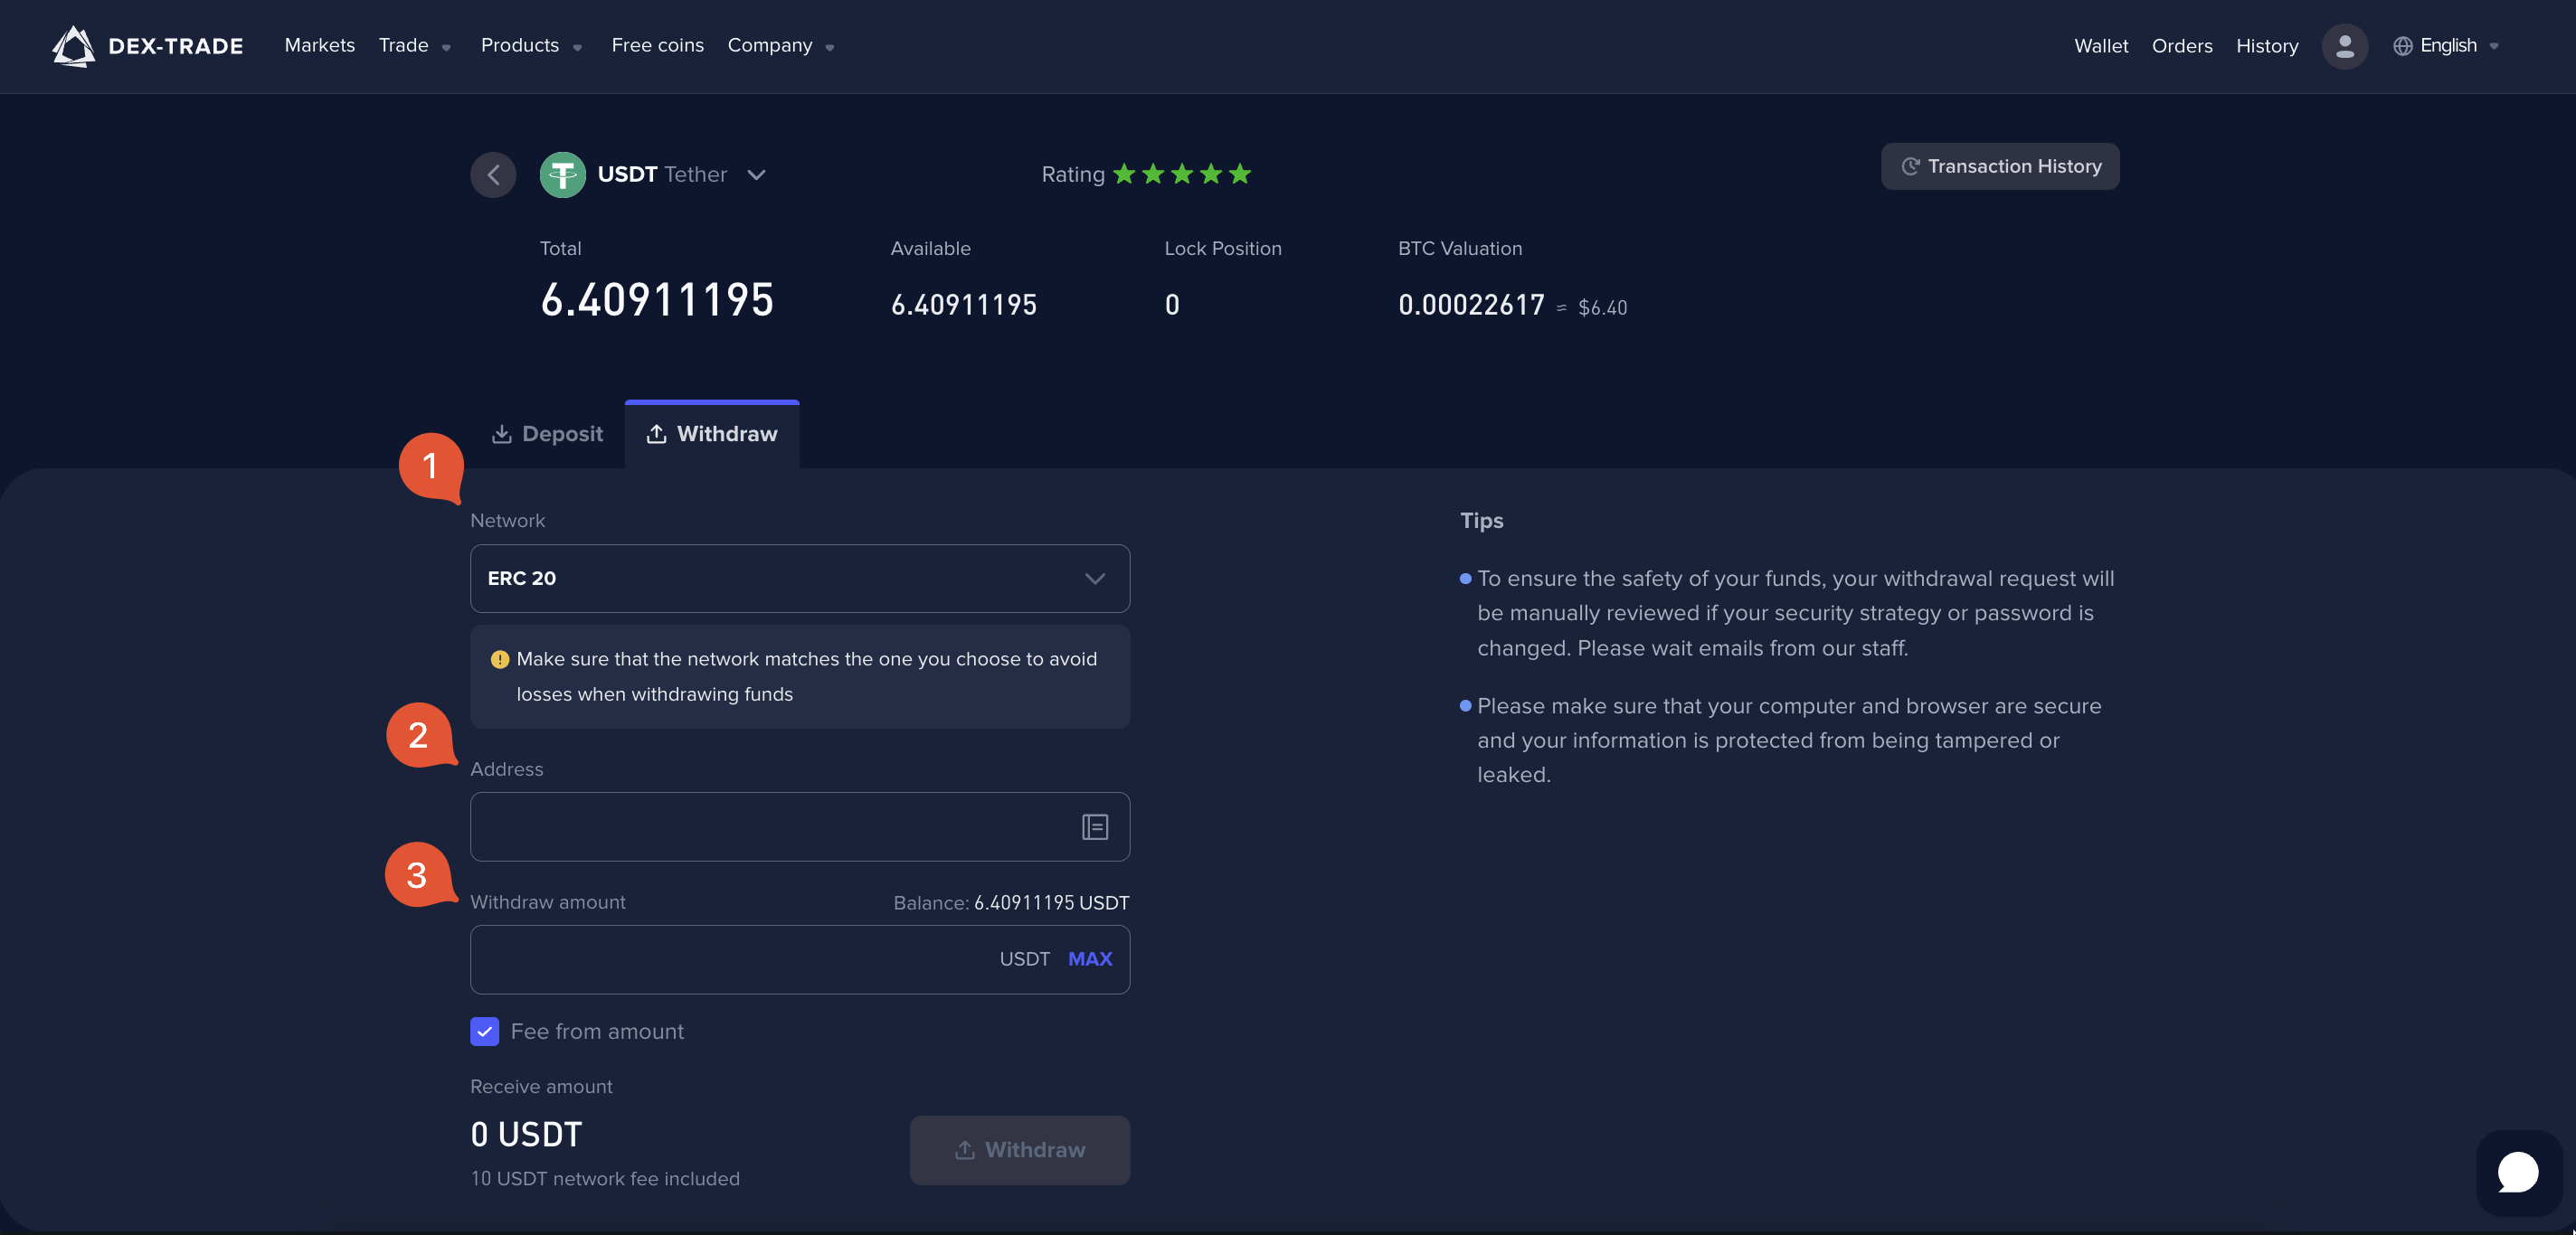Open the live chat bubble

click(x=2518, y=1172)
